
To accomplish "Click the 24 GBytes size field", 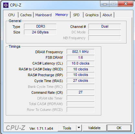I will click(40, 32).
